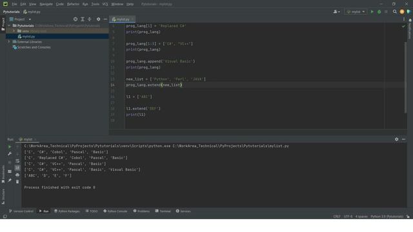Expand the External Libraries node
Screen dimensions: 413x232
pos(8,42)
